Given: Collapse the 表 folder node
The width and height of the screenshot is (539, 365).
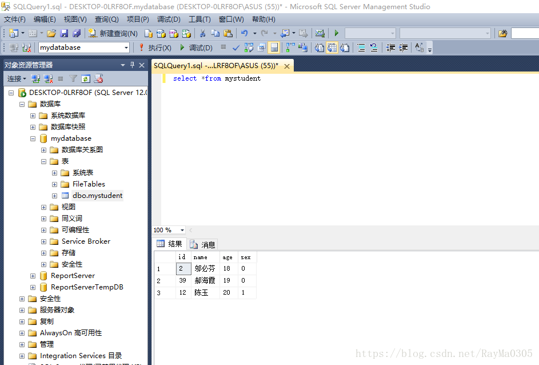Looking at the screenshot, I should (43, 161).
